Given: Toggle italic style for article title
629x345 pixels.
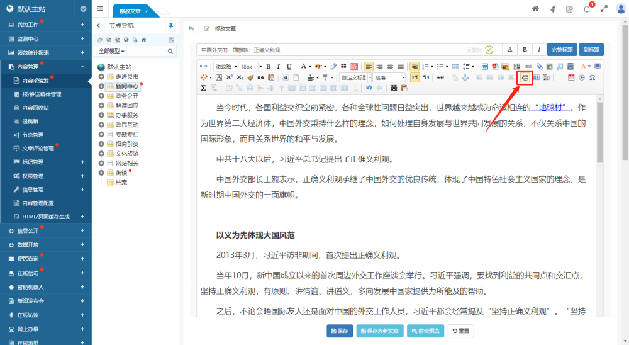Looking at the screenshot, I should 538,50.
